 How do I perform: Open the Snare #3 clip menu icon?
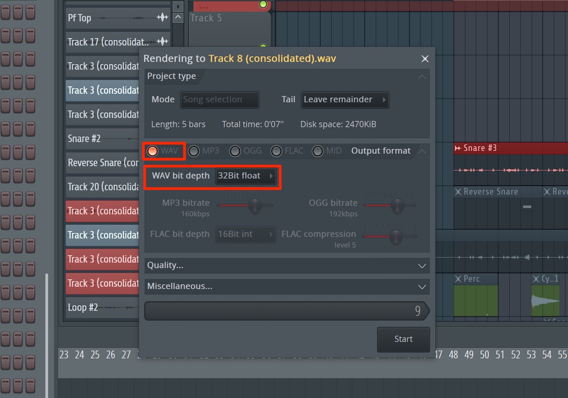pyautogui.click(x=458, y=148)
